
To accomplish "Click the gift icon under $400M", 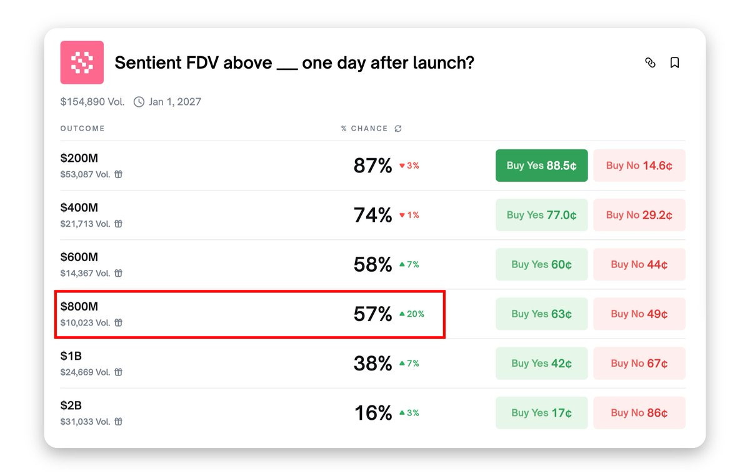I will click(118, 224).
